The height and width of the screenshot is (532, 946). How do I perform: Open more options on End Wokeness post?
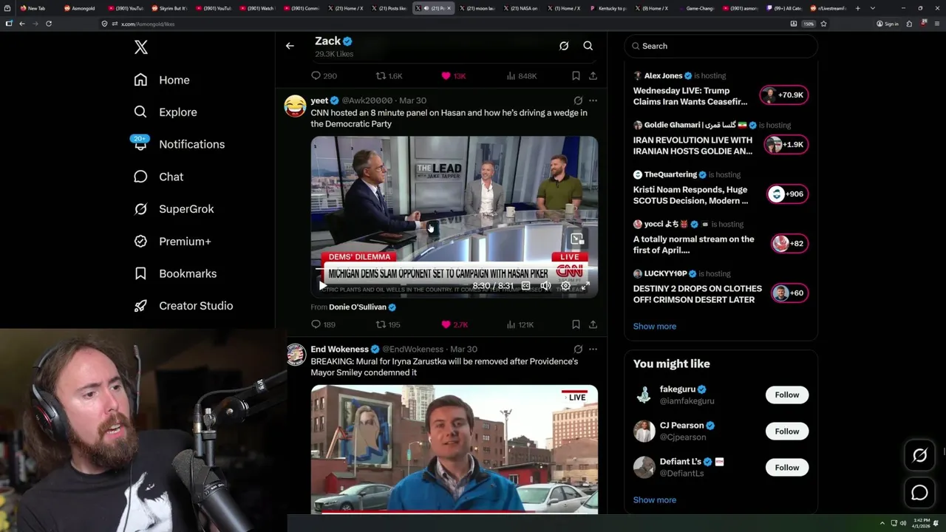click(593, 349)
